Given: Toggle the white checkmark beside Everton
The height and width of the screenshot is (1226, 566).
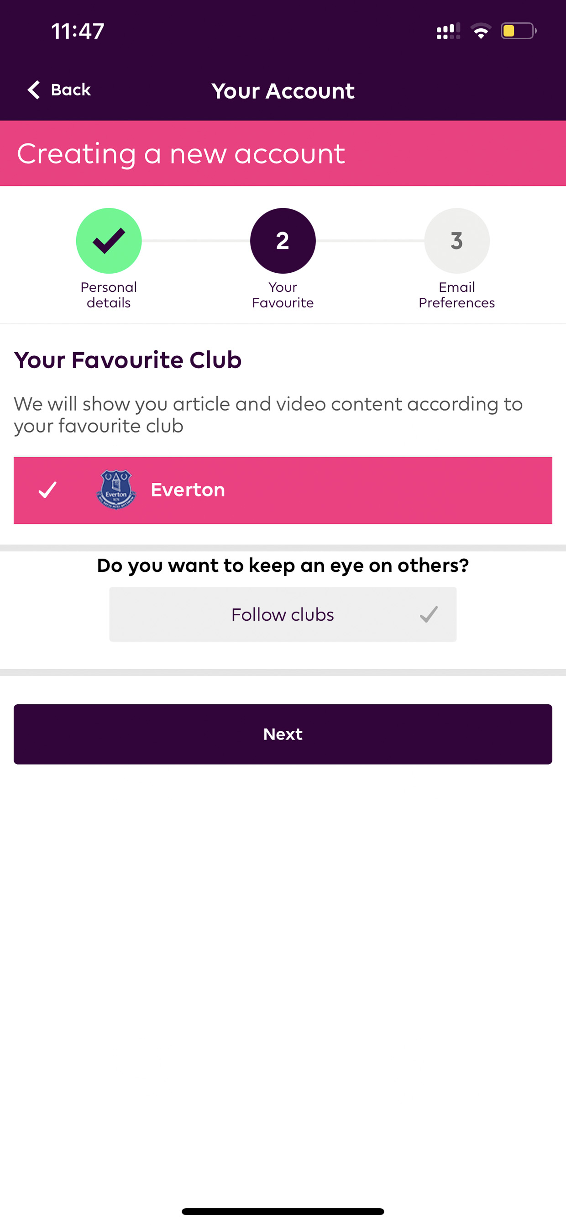Looking at the screenshot, I should pyautogui.click(x=47, y=490).
